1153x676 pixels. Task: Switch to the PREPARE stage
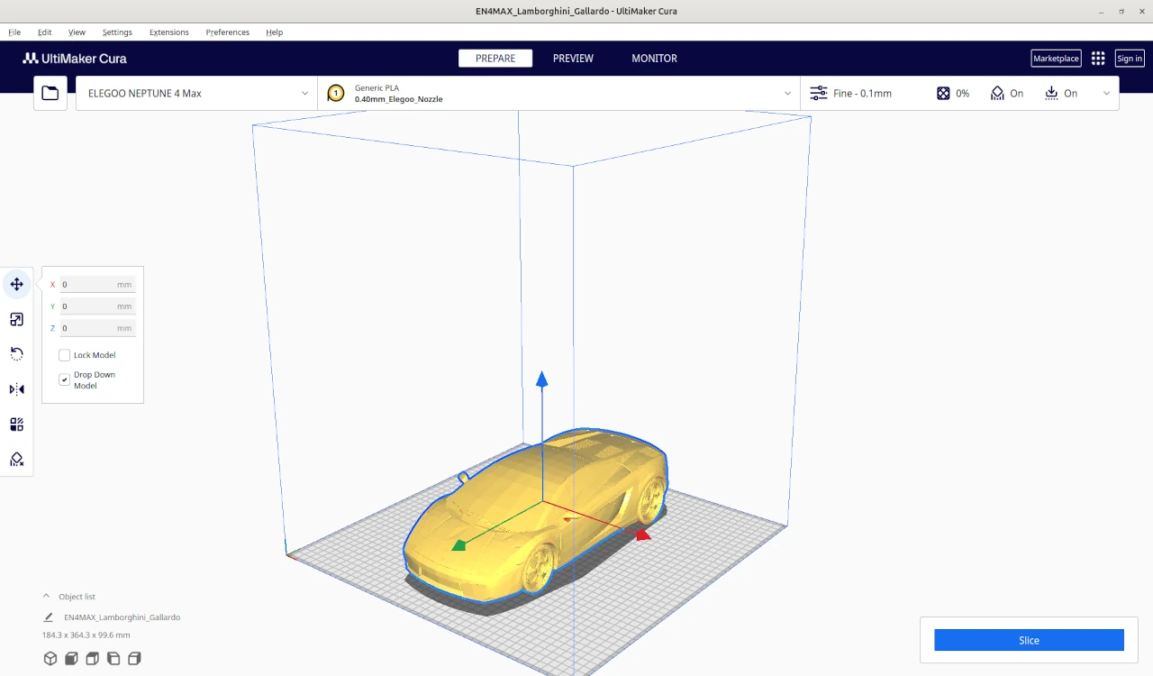(x=495, y=59)
